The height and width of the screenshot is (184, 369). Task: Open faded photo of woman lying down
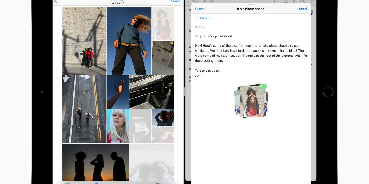tap(152, 162)
